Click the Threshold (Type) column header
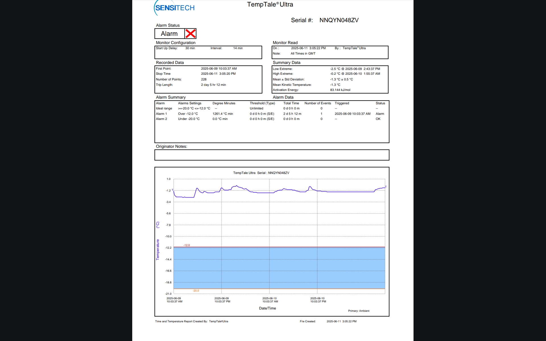Viewport: 546px width, 341px height. coord(262,103)
